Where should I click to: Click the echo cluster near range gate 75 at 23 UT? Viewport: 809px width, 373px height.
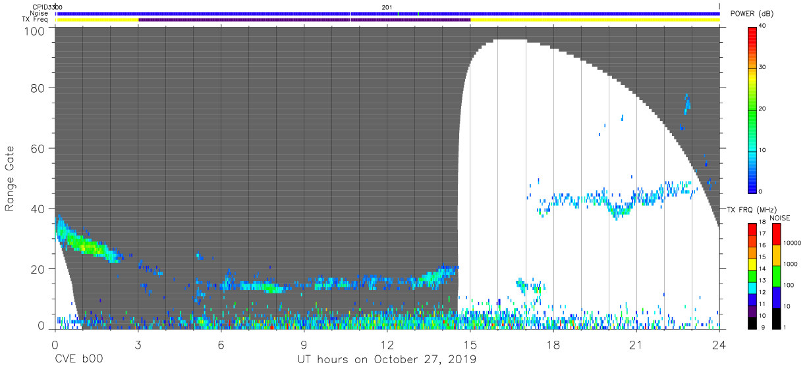(x=687, y=104)
